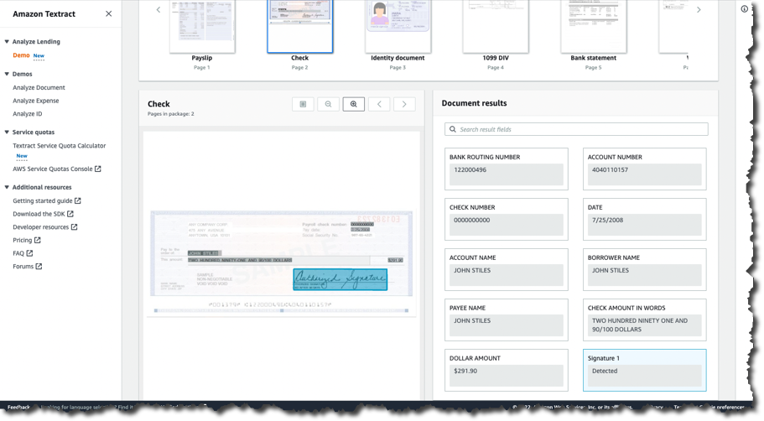Open Analyze Document demo
The width and height of the screenshot is (764, 421).
coord(39,87)
